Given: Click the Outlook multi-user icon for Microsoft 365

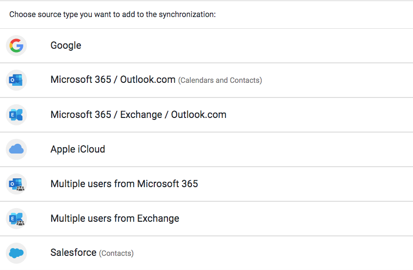Looking at the screenshot, I should coord(16,184).
